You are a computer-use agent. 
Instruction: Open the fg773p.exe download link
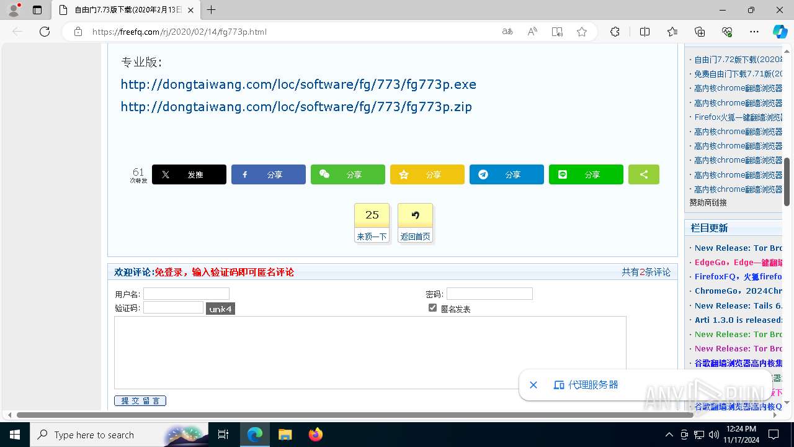(x=298, y=84)
